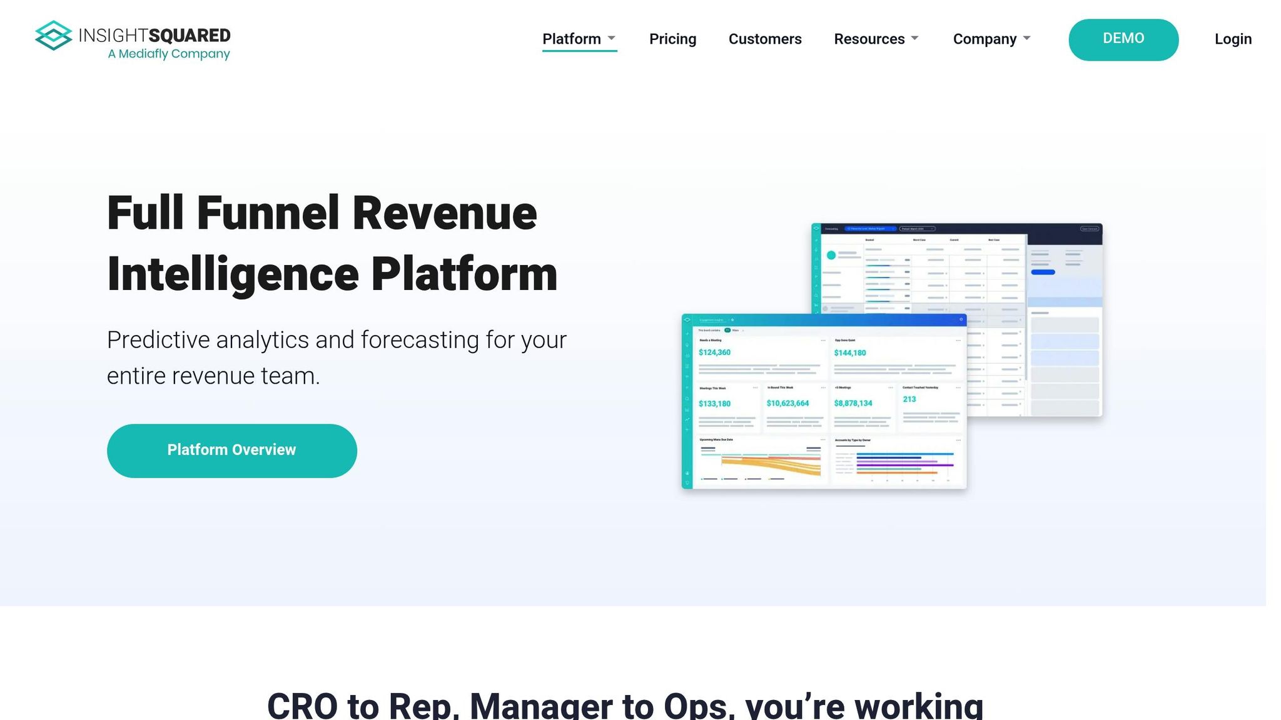Click the $144,180 metric card
The width and height of the screenshot is (1281, 720).
click(x=896, y=357)
